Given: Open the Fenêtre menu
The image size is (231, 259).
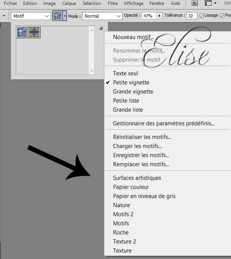Looking at the screenshot, I should tap(157, 3).
